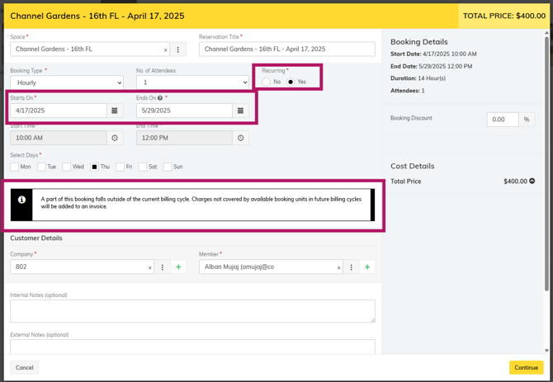
Task: Click the End Time clock icon
Action: pos(240,138)
